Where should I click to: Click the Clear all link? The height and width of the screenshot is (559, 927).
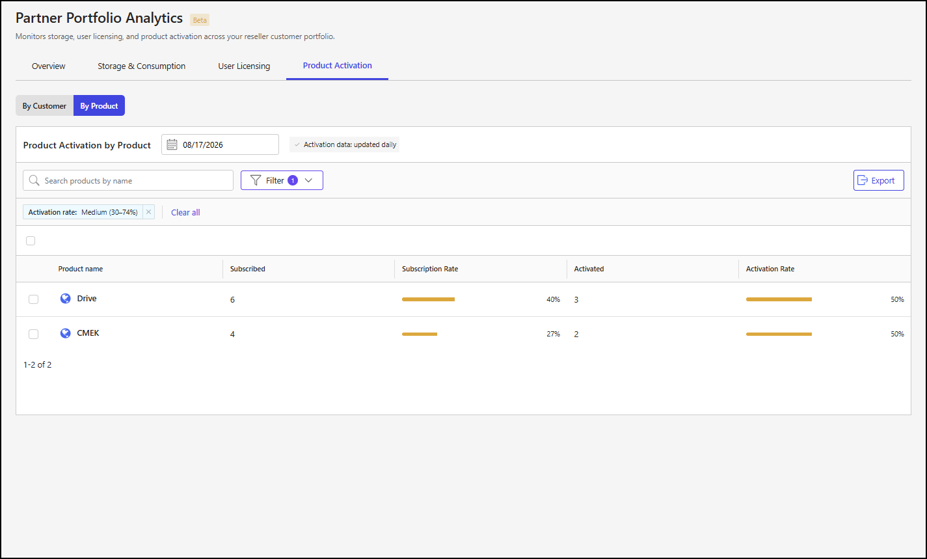(x=185, y=212)
